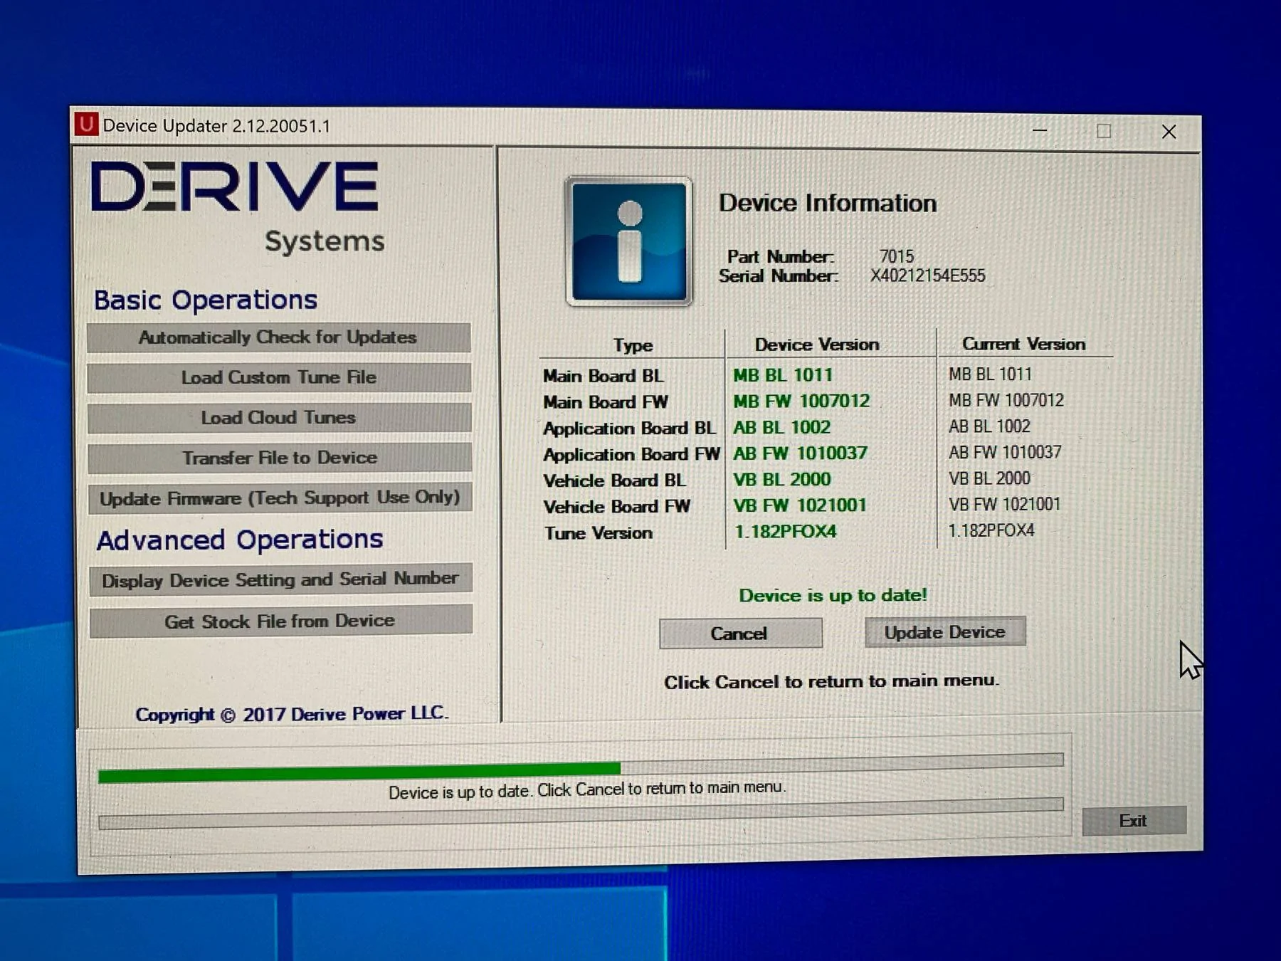The image size is (1281, 961).
Task: Click current version MB FW 1007012
Action: [x=1006, y=400]
